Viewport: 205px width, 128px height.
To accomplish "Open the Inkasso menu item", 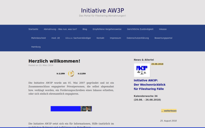I will coord(163,29).
